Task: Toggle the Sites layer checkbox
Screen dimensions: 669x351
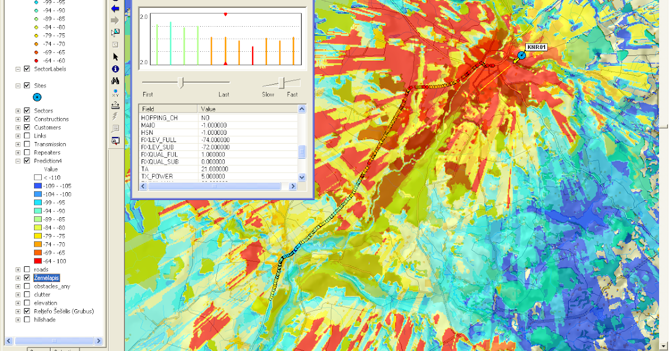Action: click(26, 86)
